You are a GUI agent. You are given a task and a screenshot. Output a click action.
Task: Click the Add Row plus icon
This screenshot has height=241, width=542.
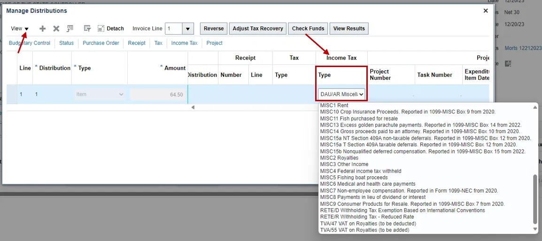pyautogui.click(x=43, y=29)
